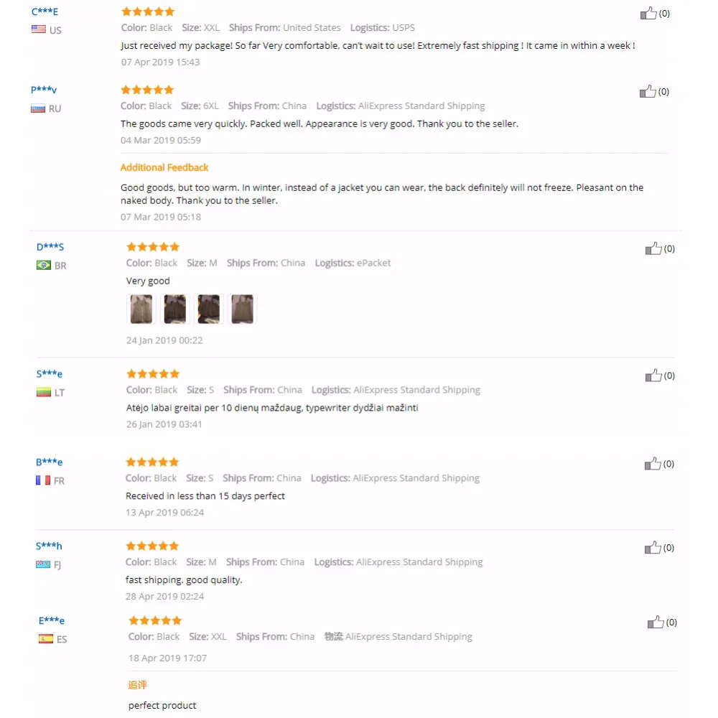Viewport: 718px width, 718px height.
Task: Like E***e's review from Spain
Action: point(656,623)
